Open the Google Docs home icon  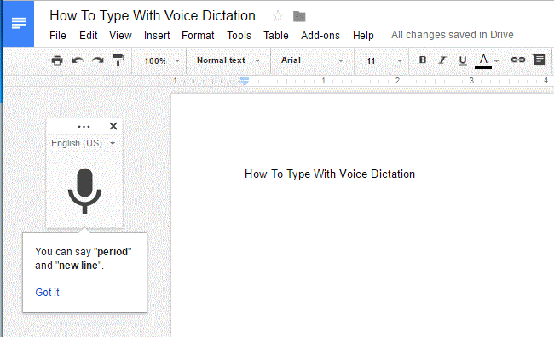pyautogui.click(x=19, y=23)
